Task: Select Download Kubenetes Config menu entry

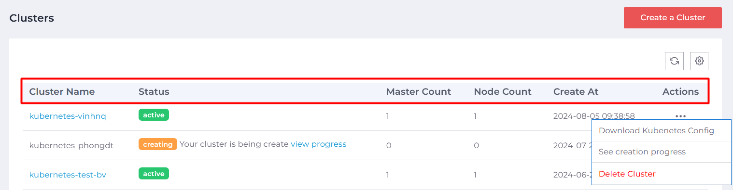Action: pyautogui.click(x=656, y=130)
